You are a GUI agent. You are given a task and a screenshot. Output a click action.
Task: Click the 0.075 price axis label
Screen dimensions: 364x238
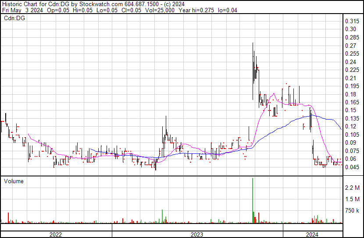[x=352, y=151]
